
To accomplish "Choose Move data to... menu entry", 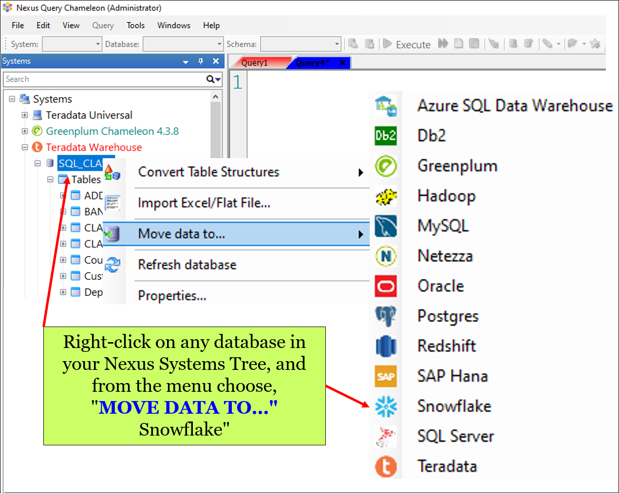I will (181, 234).
